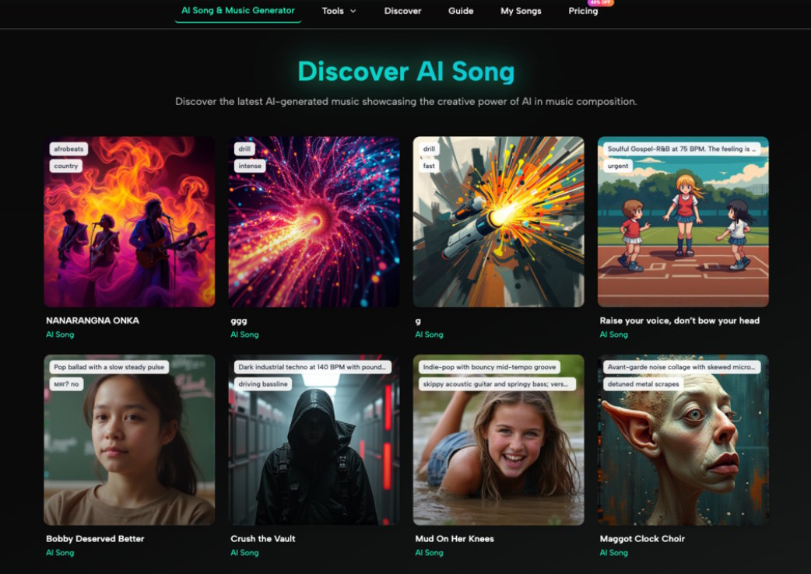Click the afrobeats tag chip

(x=68, y=149)
